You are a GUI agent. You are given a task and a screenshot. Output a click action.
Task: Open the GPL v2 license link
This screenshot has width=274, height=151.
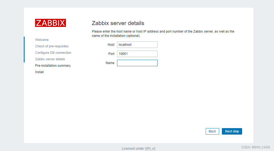tap(150, 148)
